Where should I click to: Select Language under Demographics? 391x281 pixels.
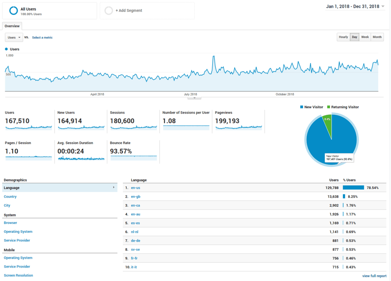click(60, 188)
